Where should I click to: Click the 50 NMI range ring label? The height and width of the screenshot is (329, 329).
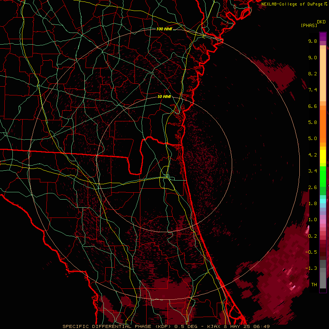pyautogui.click(x=164, y=97)
